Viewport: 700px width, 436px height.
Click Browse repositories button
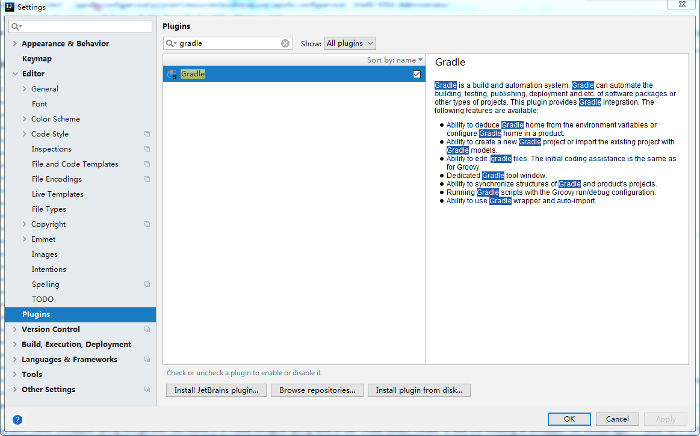[x=317, y=390]
